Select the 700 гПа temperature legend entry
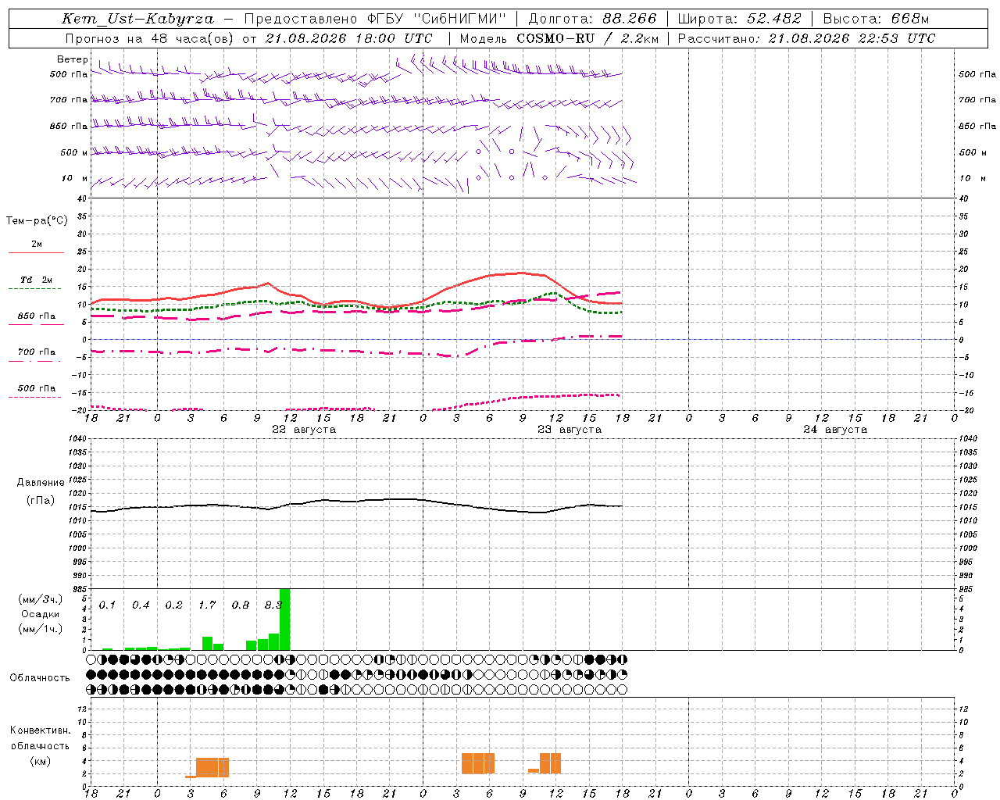 [x=37, y=352]
